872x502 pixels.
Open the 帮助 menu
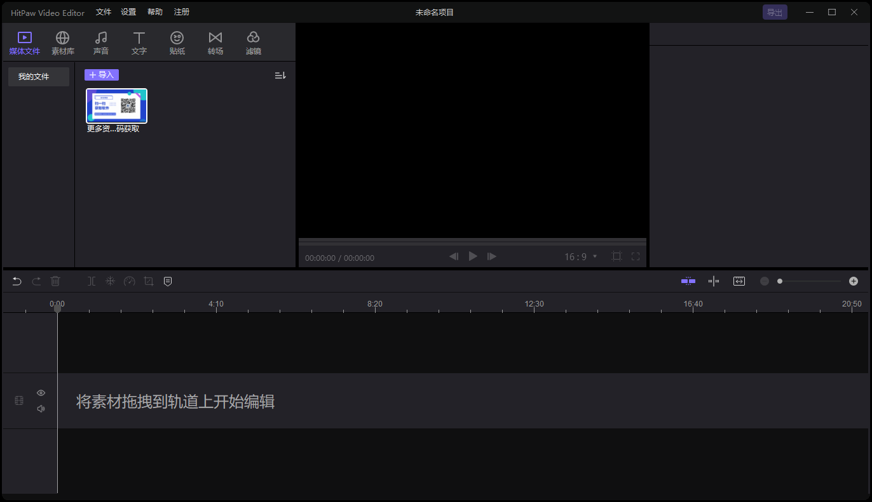click(155, 12)
